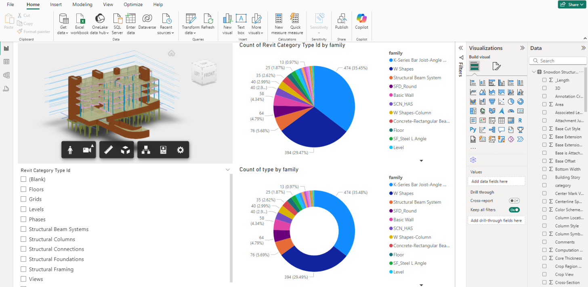This screenshot has height=287, width=588.
Task: Expand the Revit Category Type Id slicer chevron
Action: coord(228,170)
